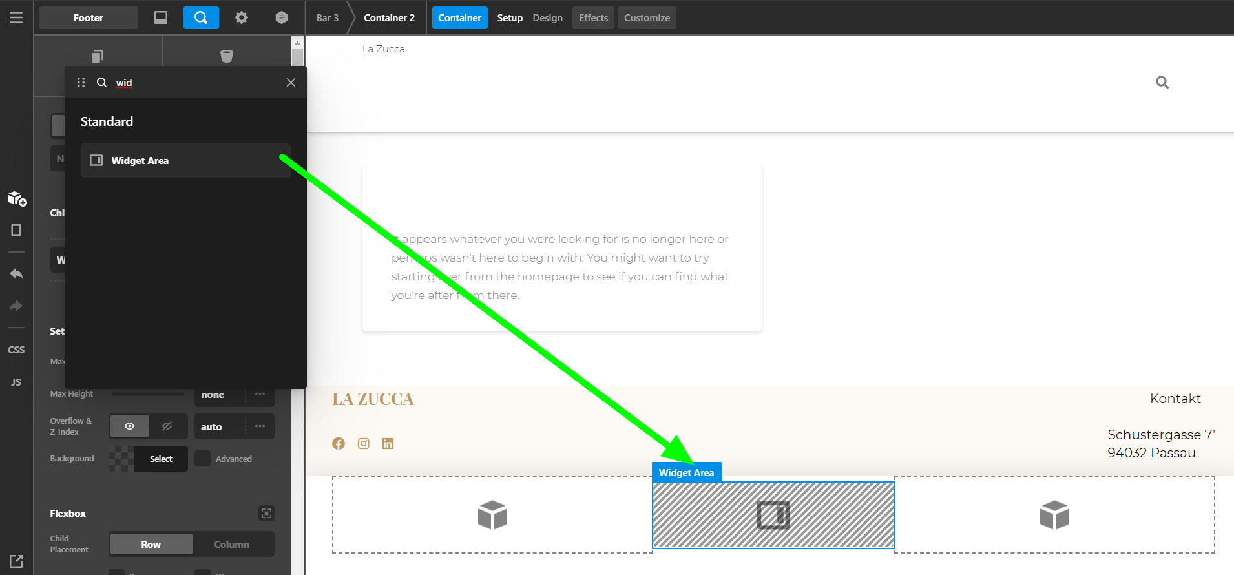Click the Facebook icon in footer
Screen dimensions: 1234x575
pos(339,443)
